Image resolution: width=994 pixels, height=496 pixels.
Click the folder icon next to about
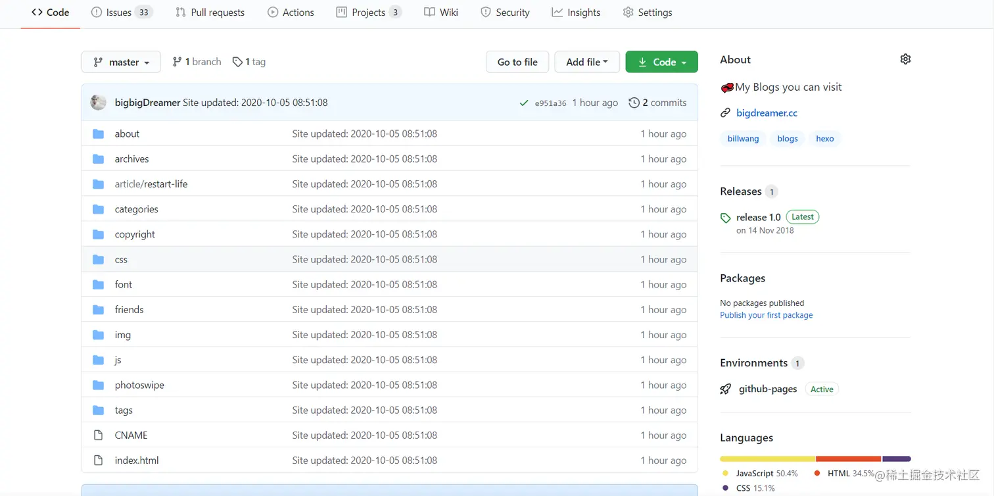(x=99, y=134)
